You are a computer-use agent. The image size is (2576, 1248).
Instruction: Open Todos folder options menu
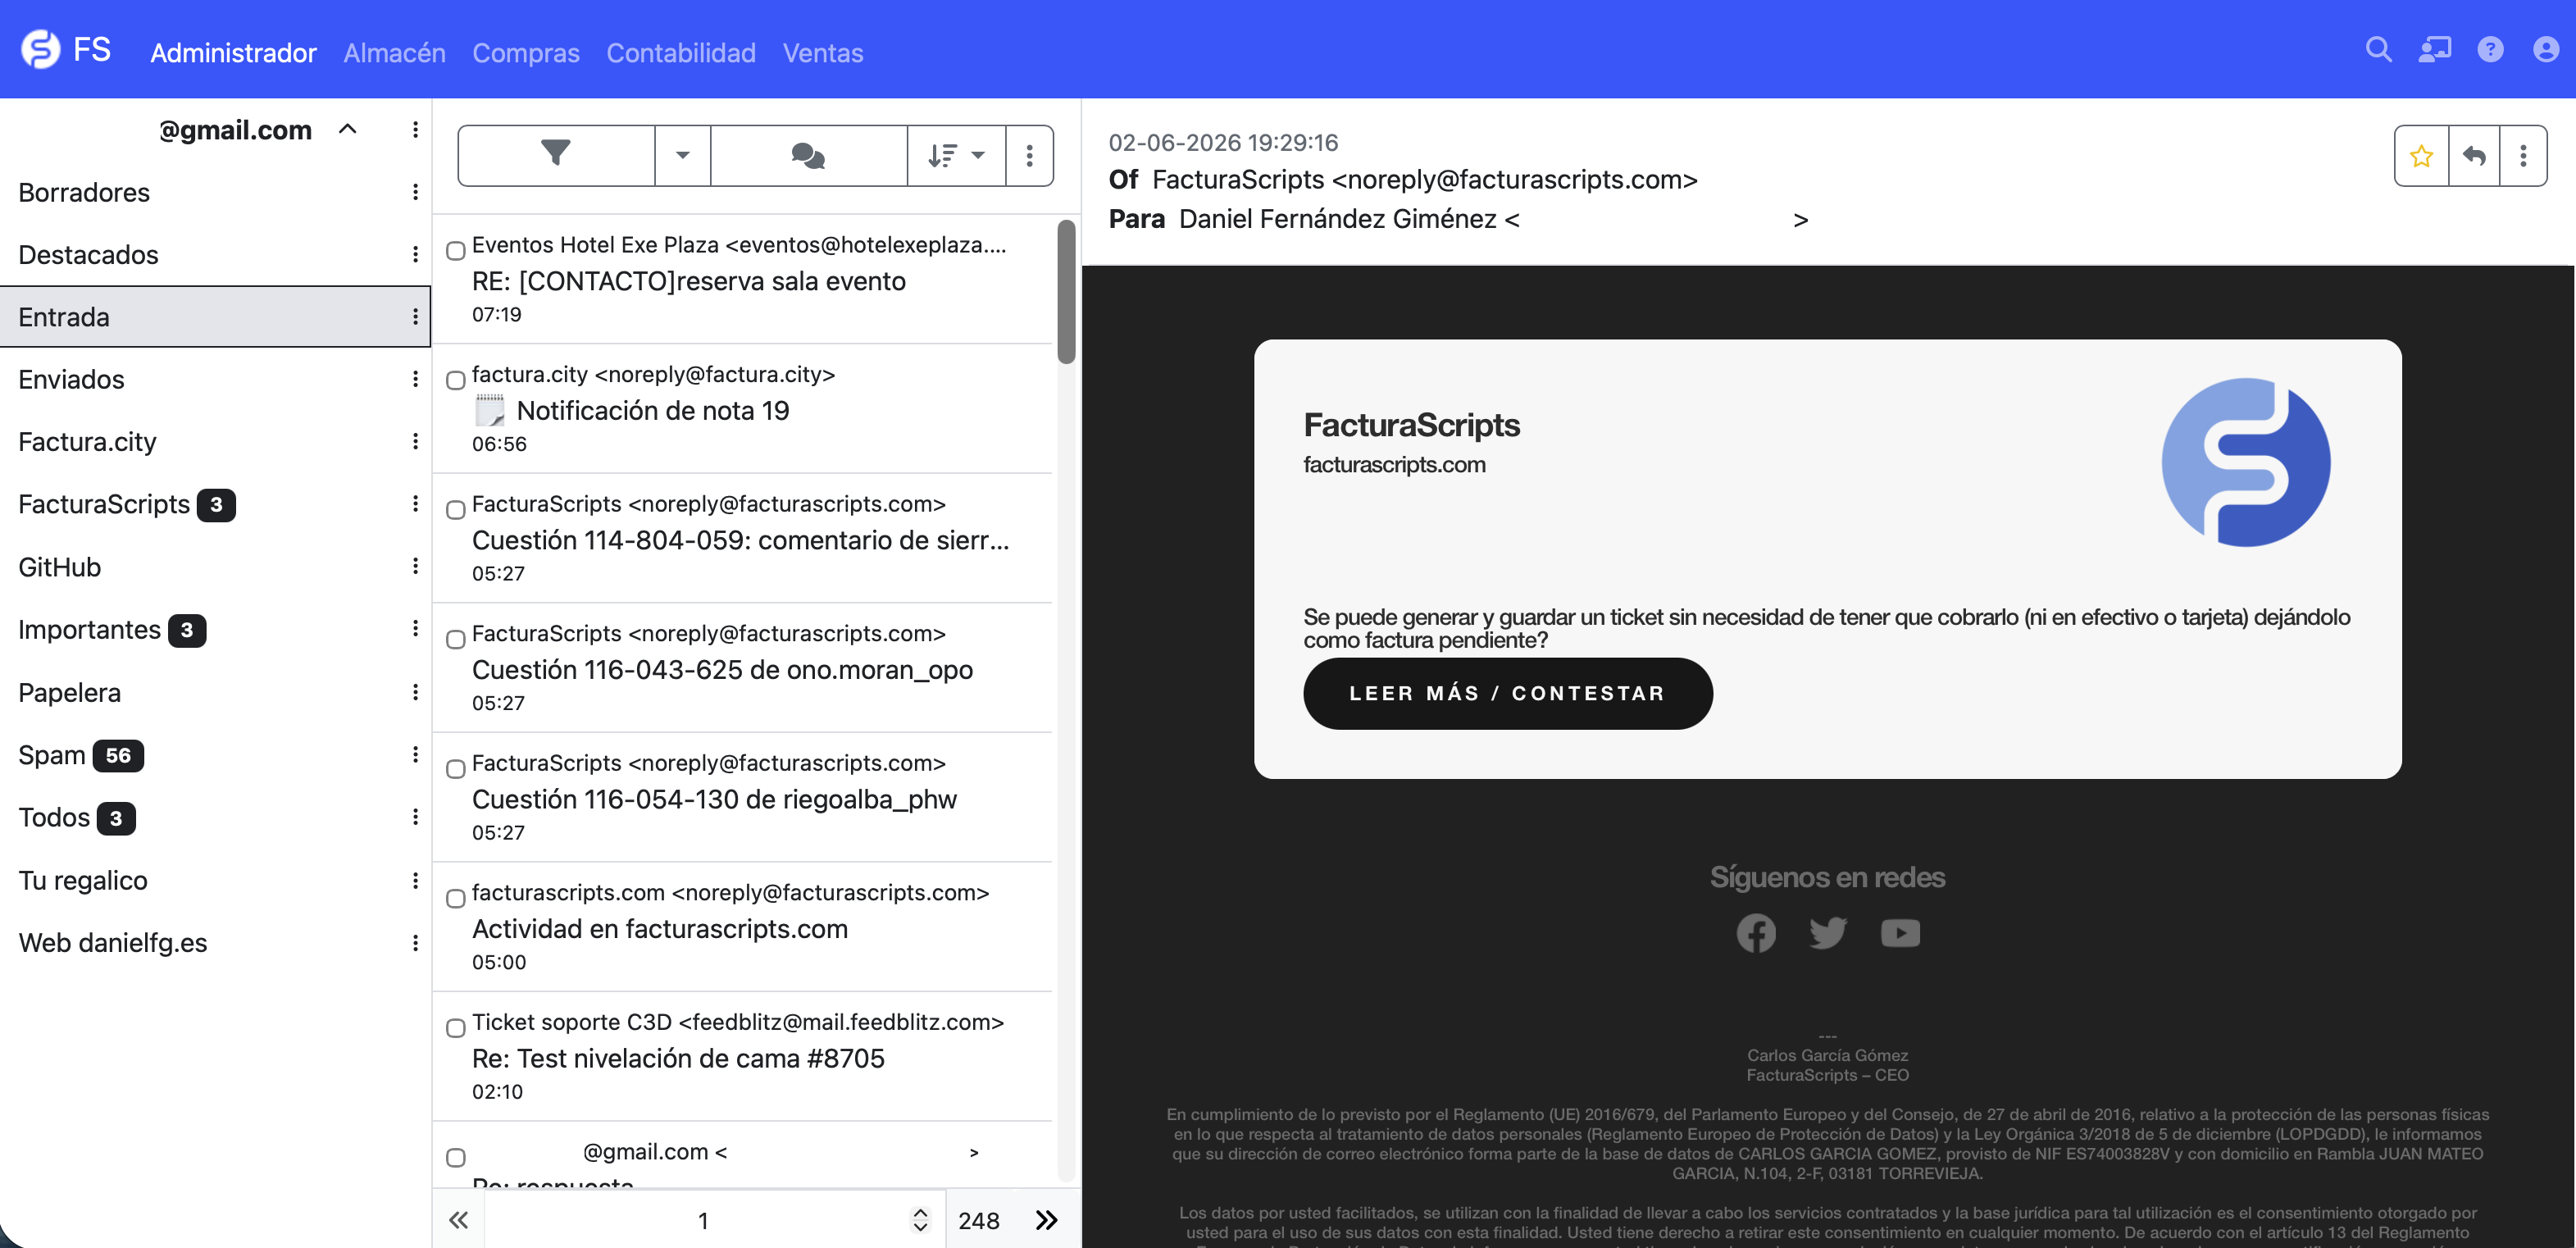click(x=415, y=817)
